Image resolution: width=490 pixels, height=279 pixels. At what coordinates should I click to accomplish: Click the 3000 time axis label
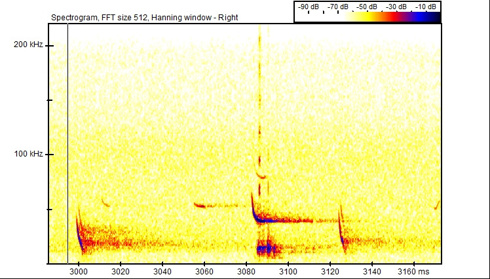[79, 272]
